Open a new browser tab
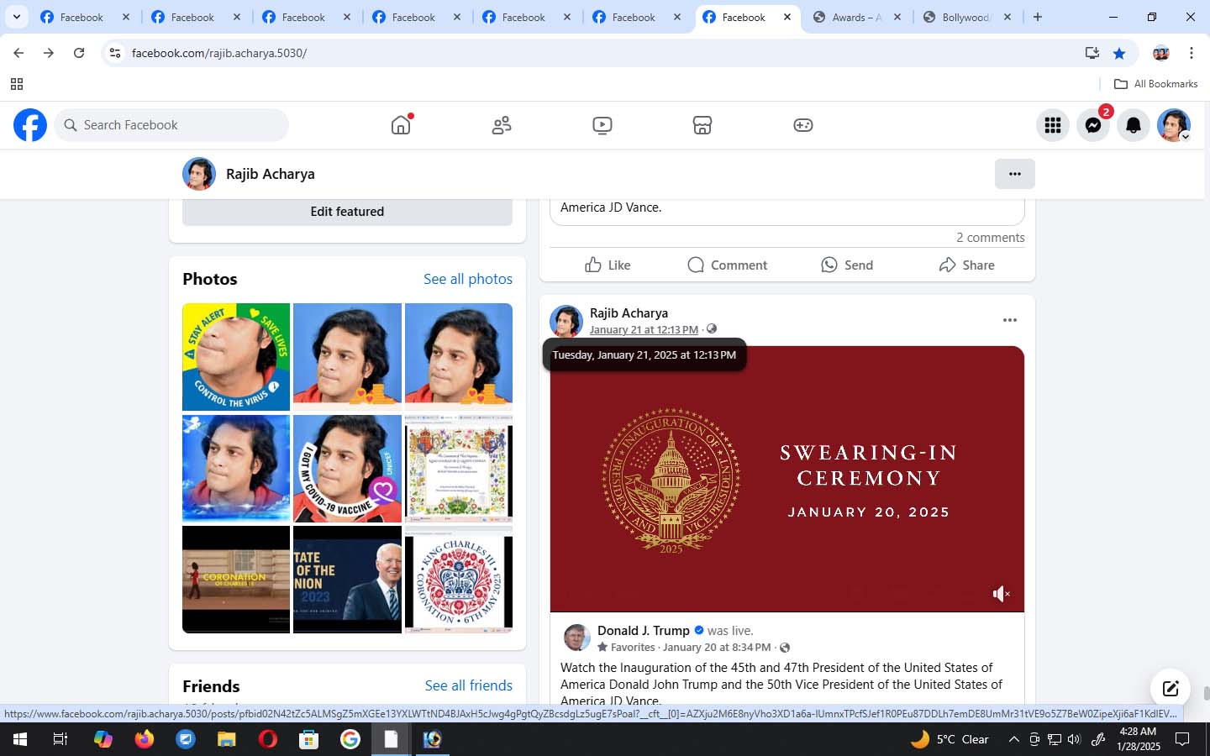Screen dimensions: 1210x756 pos(1038,17)
